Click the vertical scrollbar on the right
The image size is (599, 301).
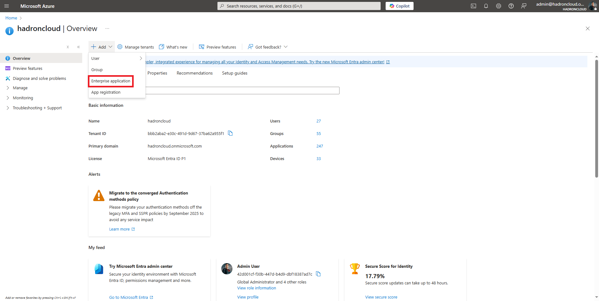[596, 119]
